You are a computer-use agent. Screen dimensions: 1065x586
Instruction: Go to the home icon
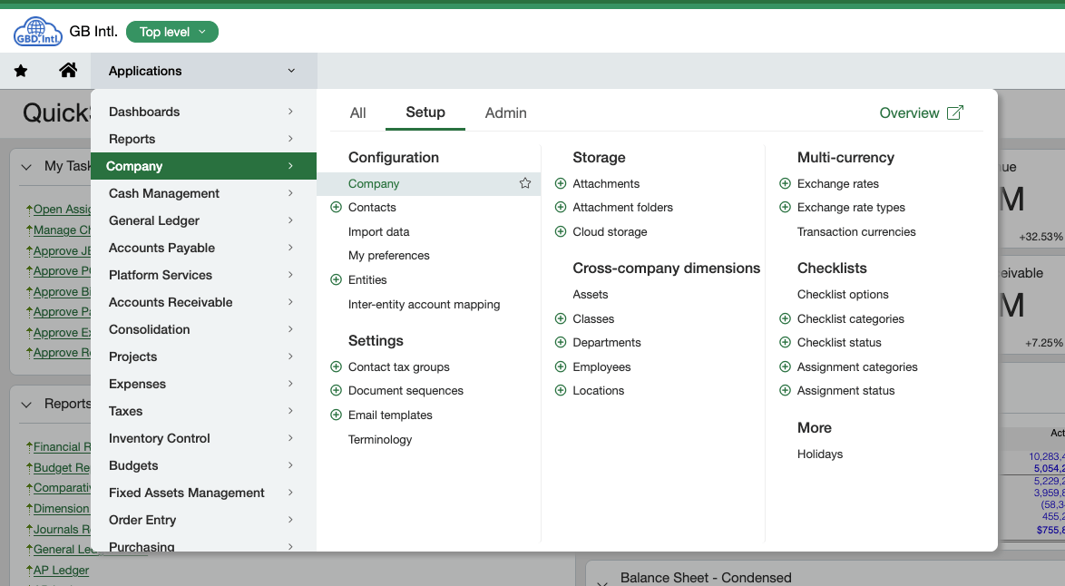click(68, 70)
